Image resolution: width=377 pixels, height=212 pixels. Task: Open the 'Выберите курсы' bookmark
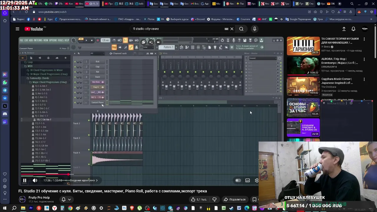(x=177, y=19)
